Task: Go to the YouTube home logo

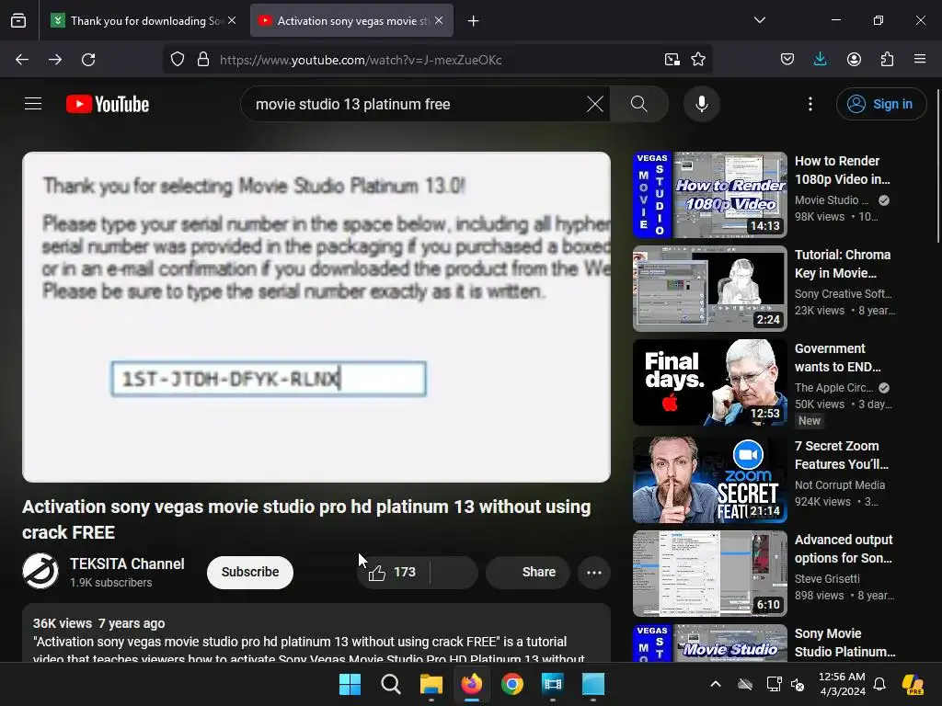Action: (x=108, y=104)
